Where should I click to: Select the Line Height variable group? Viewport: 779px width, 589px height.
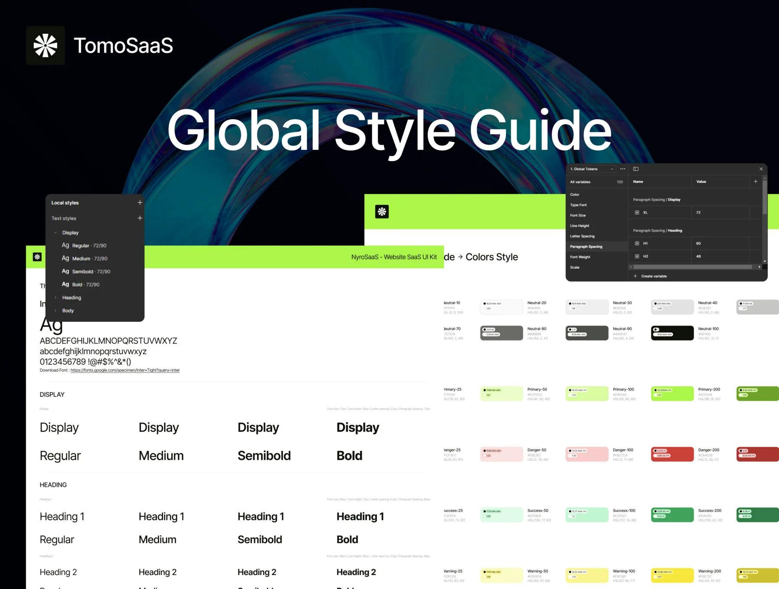(x=596, y=226)
